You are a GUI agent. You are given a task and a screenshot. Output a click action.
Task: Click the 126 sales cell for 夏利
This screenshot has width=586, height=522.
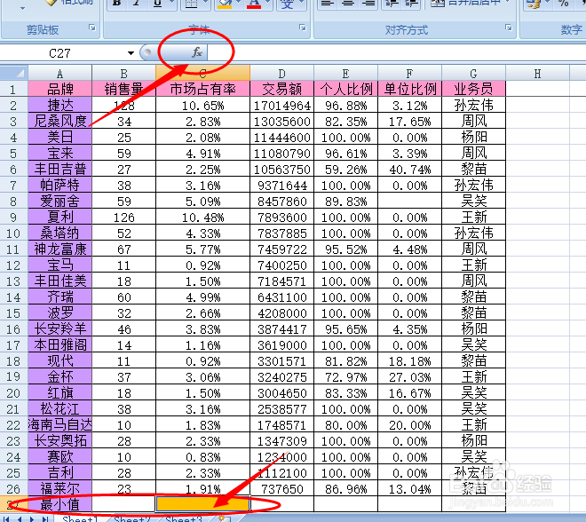[123, 217]
